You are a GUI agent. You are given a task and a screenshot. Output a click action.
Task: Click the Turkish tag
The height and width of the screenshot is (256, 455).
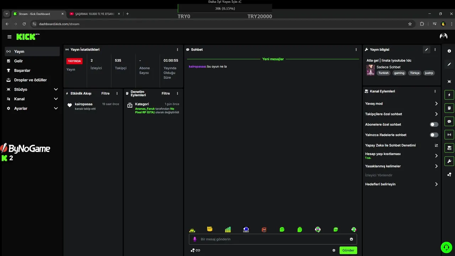point(384,73)
